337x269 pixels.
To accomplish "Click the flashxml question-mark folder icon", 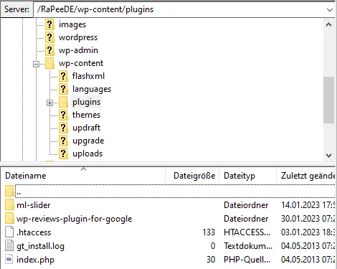I will point(63,76).
